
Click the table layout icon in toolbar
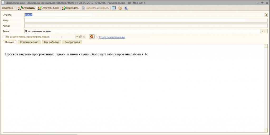114,8
